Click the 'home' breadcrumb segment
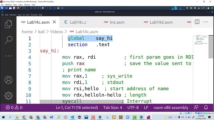214x120 pixels. click(27, 32)
